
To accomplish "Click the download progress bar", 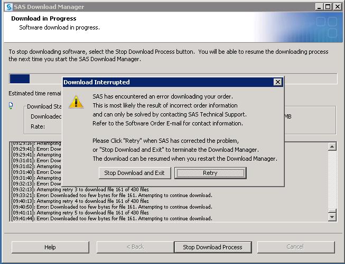I will pyautogui.click(x=173, y=79).
